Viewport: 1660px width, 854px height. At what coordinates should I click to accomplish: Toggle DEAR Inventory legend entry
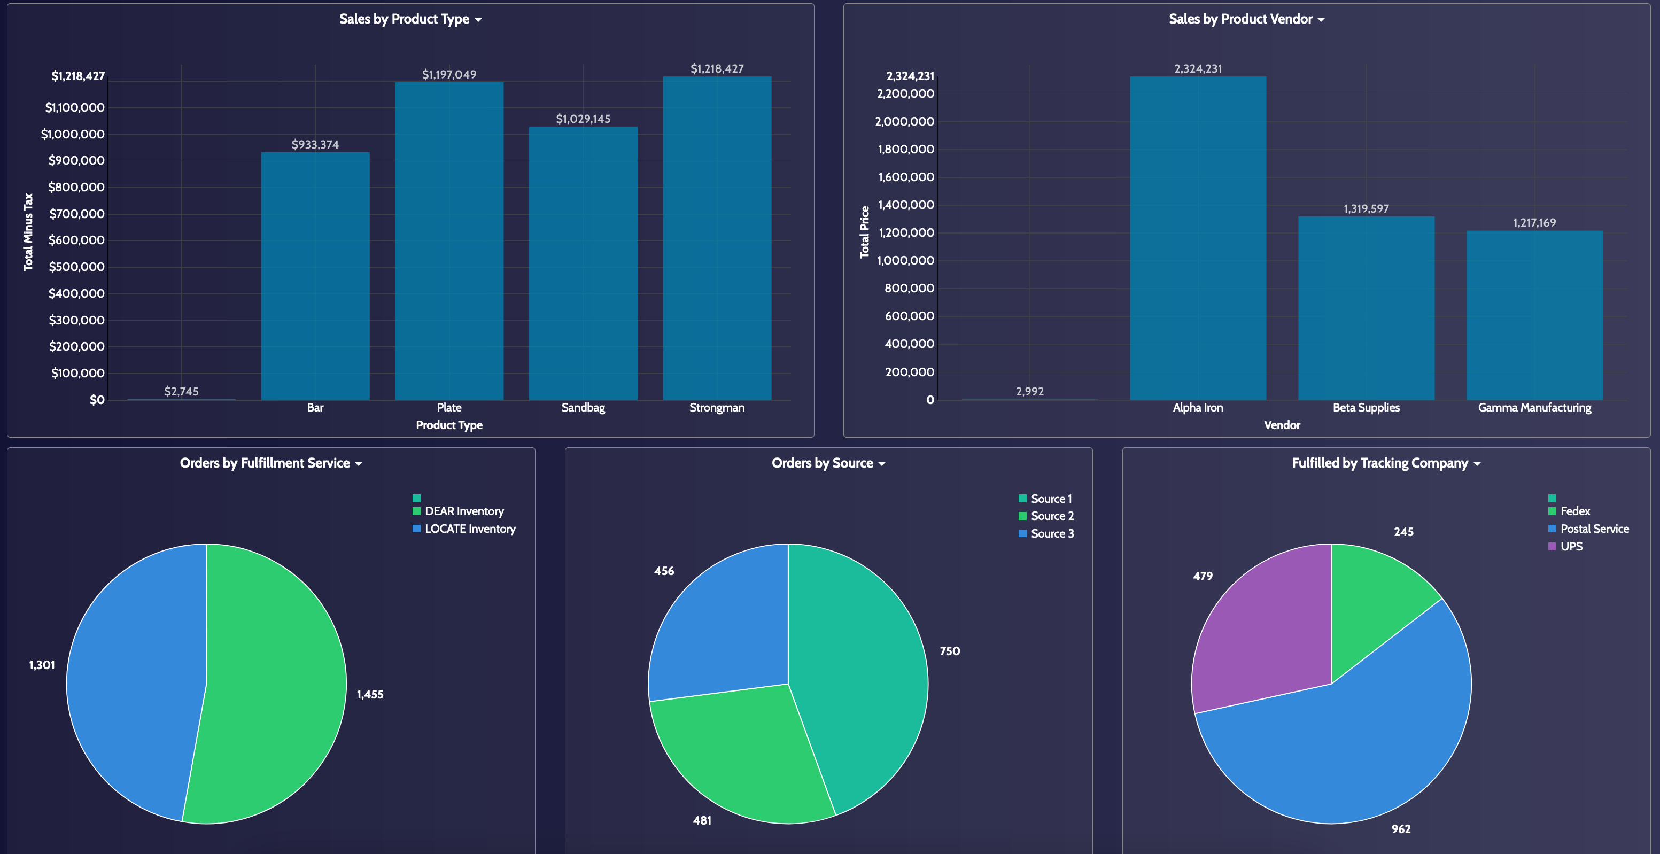pyautogui.click(x=463, y=511)
